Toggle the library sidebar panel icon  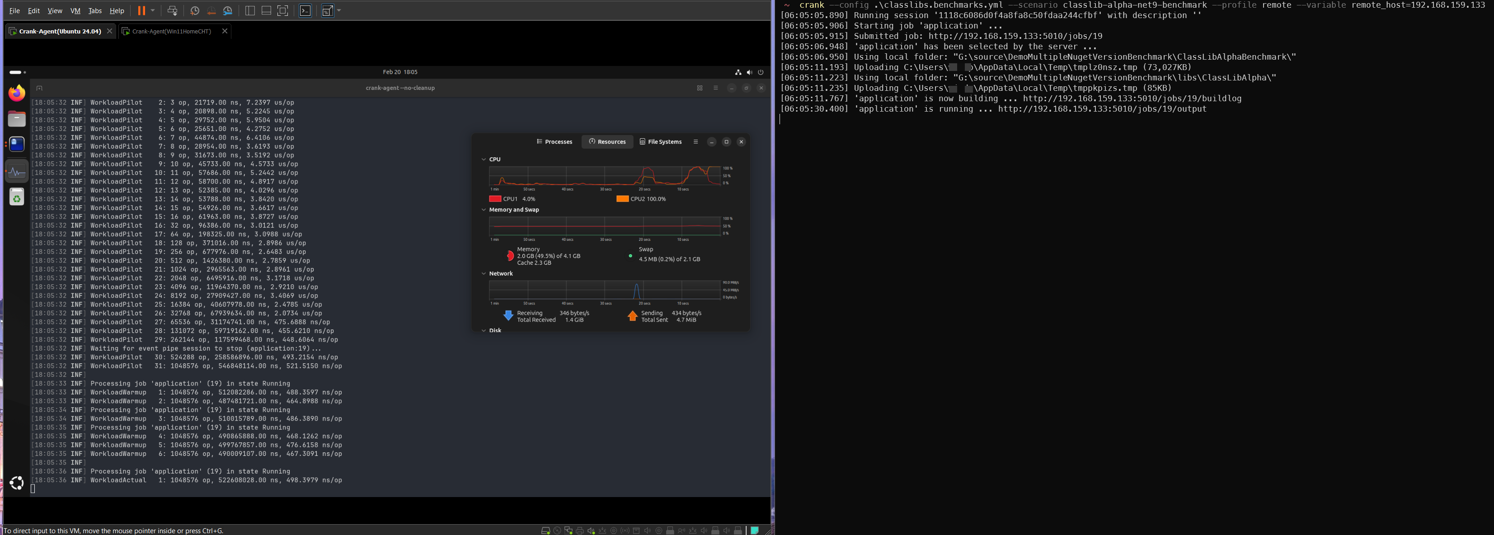click(250, 10)
